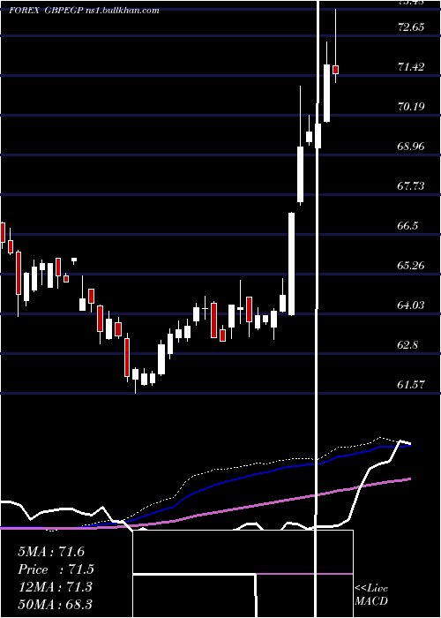Image resolution: width=441 pixels, height=618 pixels.
Task: Click the 66.5 price axis label
Action: pyautogui.click(x=407, y=226)
